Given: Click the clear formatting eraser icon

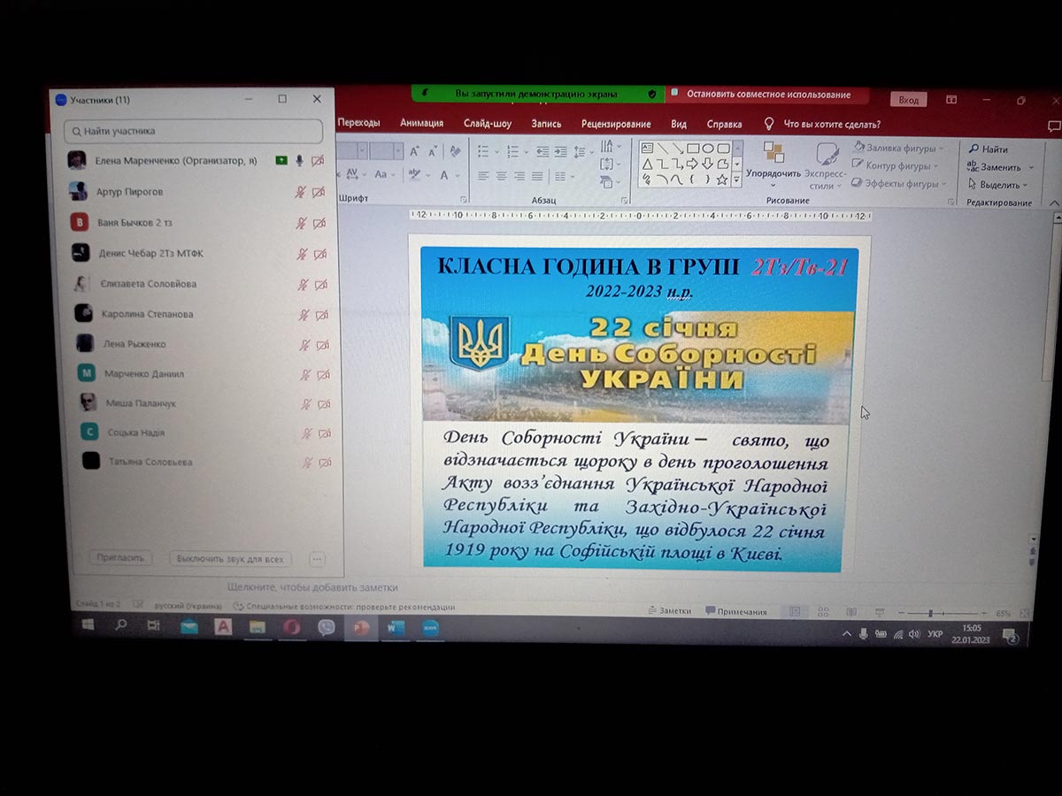Looking at the screenshot, I should (x=454, y=152).
